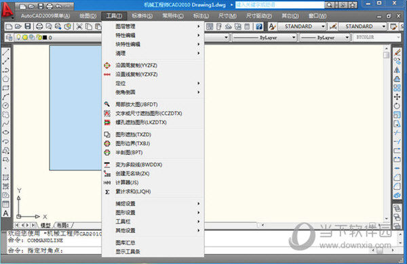Choose 创建无名块(ZK) menu entry
This screenshot has height=264, width=407.
[x=153, y=173]
